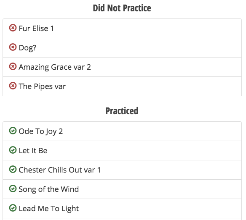The height and width of the screenshot is (220, 246).
Task: Select Chester Chills Out var 1 entry
Action: click(122, 170)
